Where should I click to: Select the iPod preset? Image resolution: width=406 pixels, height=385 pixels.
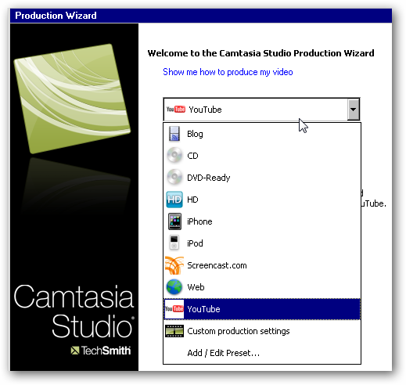262,243
